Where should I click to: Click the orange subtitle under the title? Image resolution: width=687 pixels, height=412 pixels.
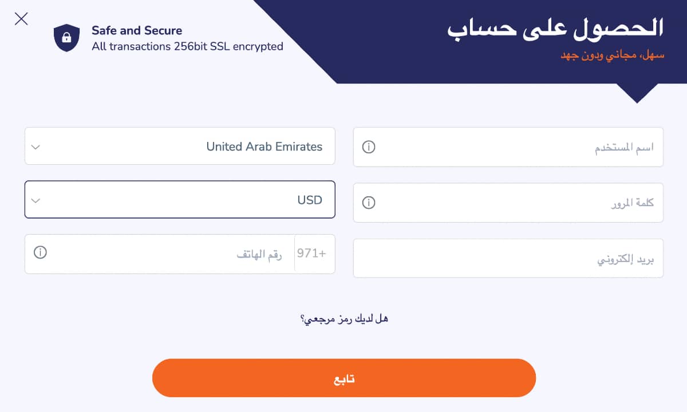(612, 56)
